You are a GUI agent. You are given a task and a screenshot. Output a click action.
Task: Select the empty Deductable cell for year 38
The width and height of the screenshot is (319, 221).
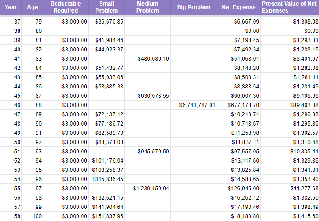point(65,31)
